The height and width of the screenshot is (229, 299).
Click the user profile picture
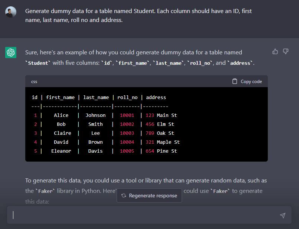[11, 12]
